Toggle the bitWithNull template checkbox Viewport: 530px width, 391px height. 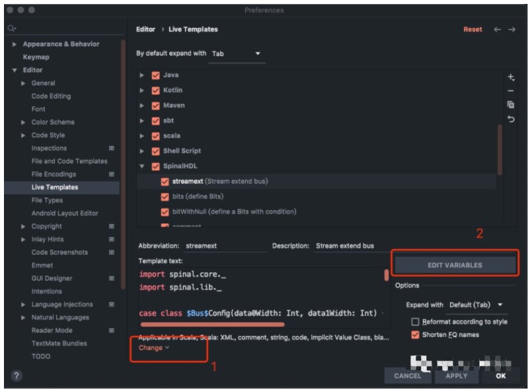(x=165, y=212)
